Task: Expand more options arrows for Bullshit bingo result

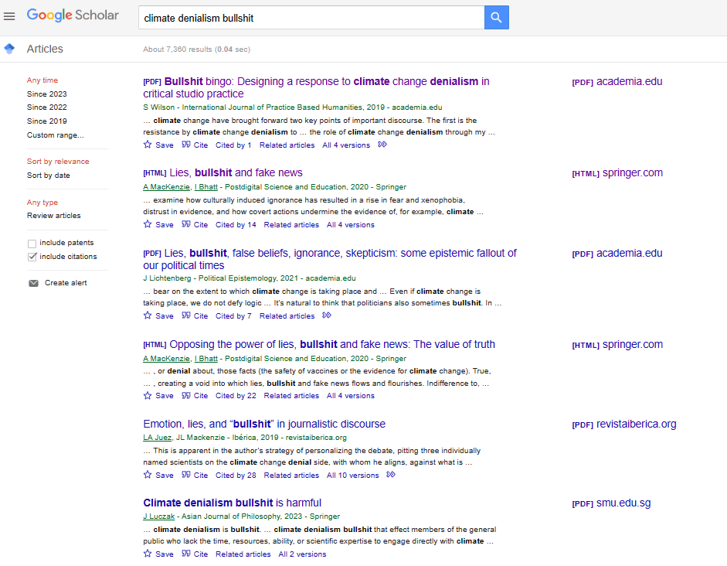Action: 382,145
